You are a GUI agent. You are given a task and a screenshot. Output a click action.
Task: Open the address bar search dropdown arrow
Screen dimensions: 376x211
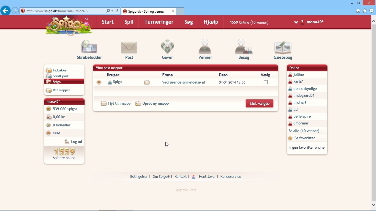point(112,11)
